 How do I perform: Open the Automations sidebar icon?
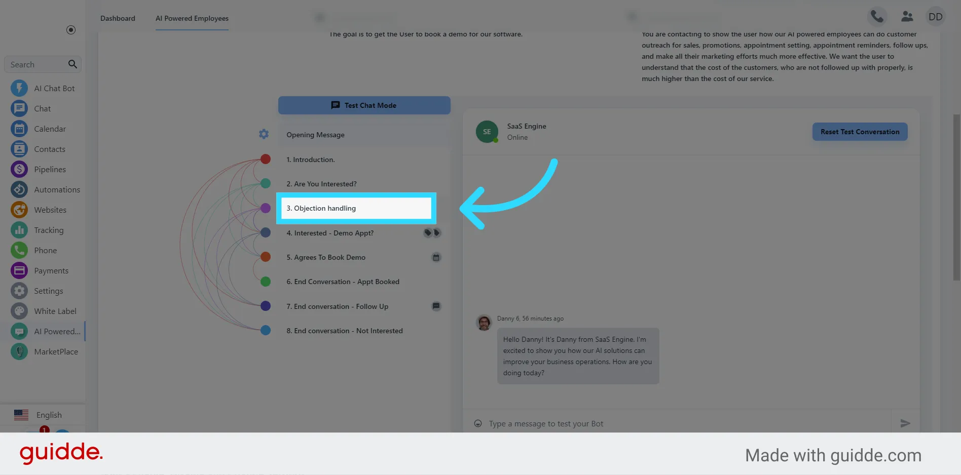(x=19, y=189)
